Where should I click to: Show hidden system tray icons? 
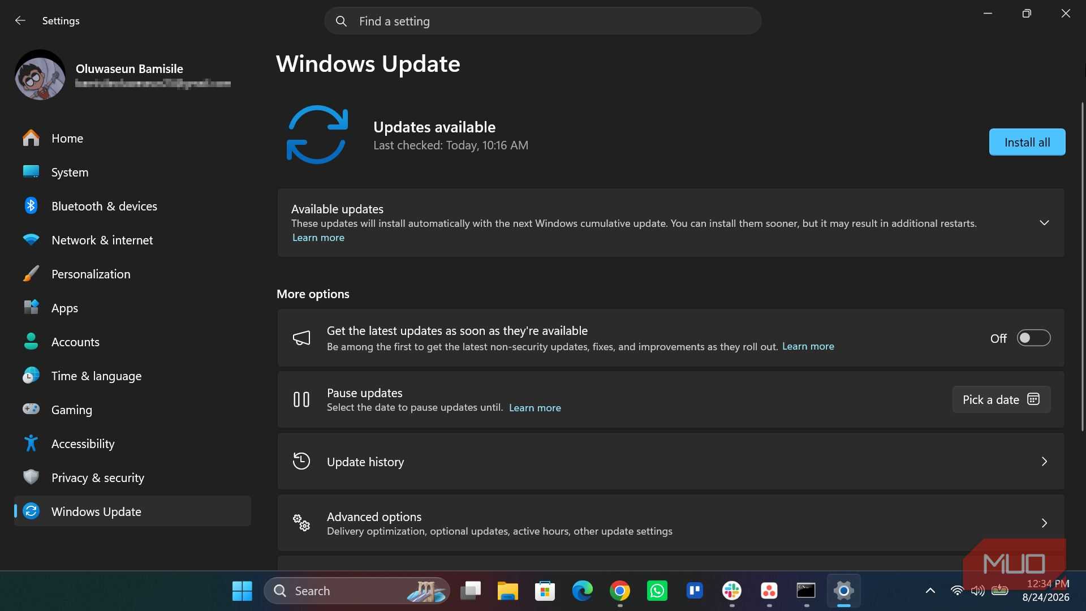(x=930, y=591)
